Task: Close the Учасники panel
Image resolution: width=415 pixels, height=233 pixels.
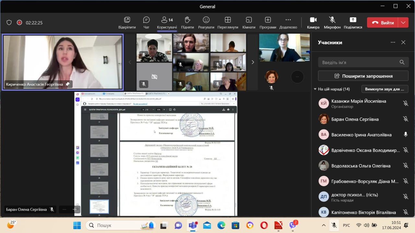Action: 403,42
